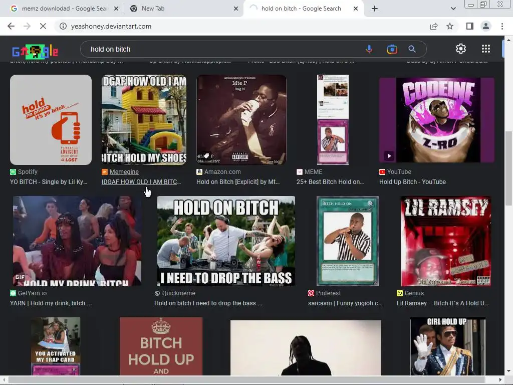Screen dimensions: 513x385
Task: Click the voice search microphone icon
Action: [369, 49]
